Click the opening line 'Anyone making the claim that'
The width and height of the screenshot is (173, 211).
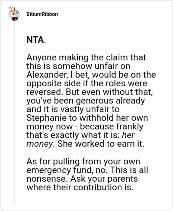tap(86, 58)
